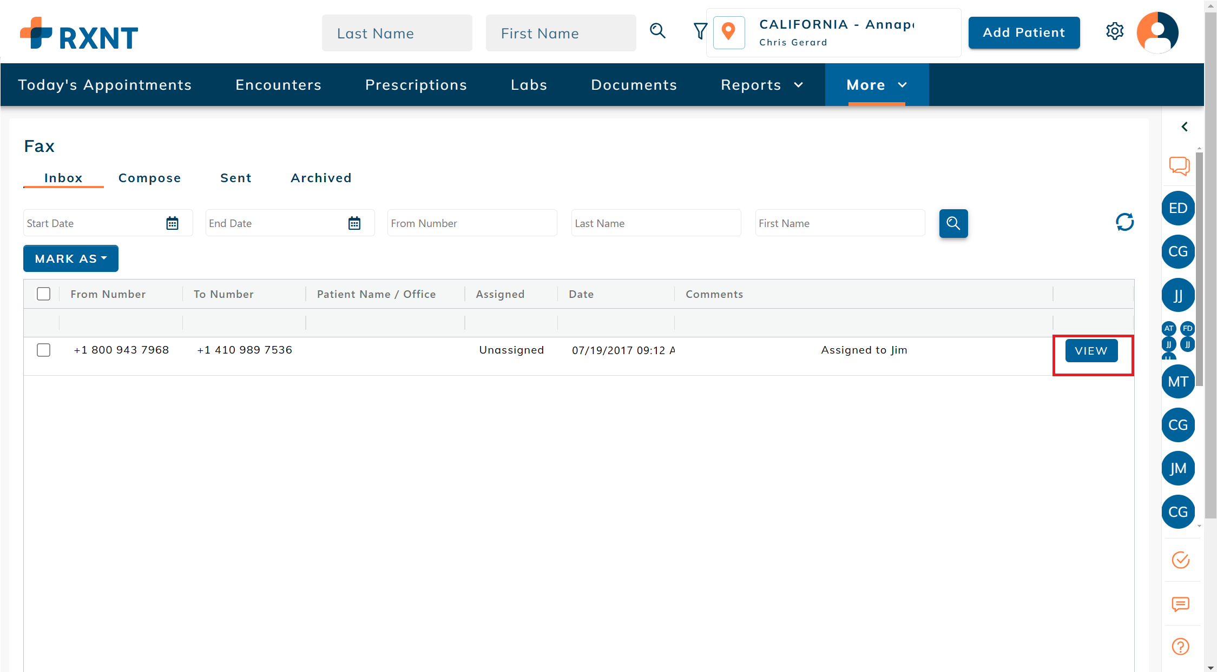Expand the MARK AS dropdown
The height and width of the screenshot is (672, 1217).
[71, 259]
